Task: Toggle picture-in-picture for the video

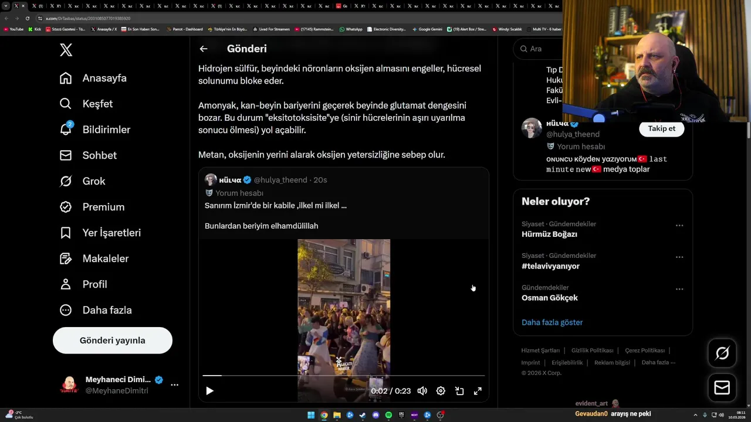Action: 459,391
